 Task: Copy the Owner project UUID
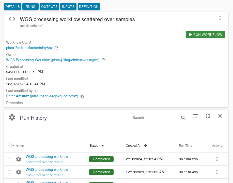pos(103,60)
